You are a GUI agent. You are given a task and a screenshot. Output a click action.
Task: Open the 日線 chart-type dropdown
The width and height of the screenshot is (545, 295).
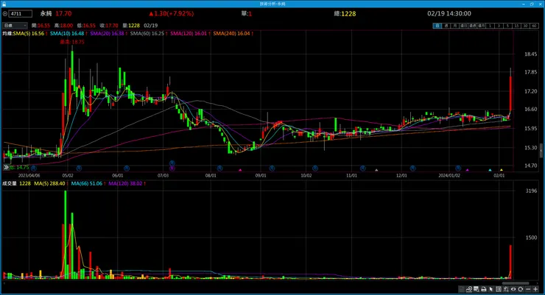click(15, 26)
